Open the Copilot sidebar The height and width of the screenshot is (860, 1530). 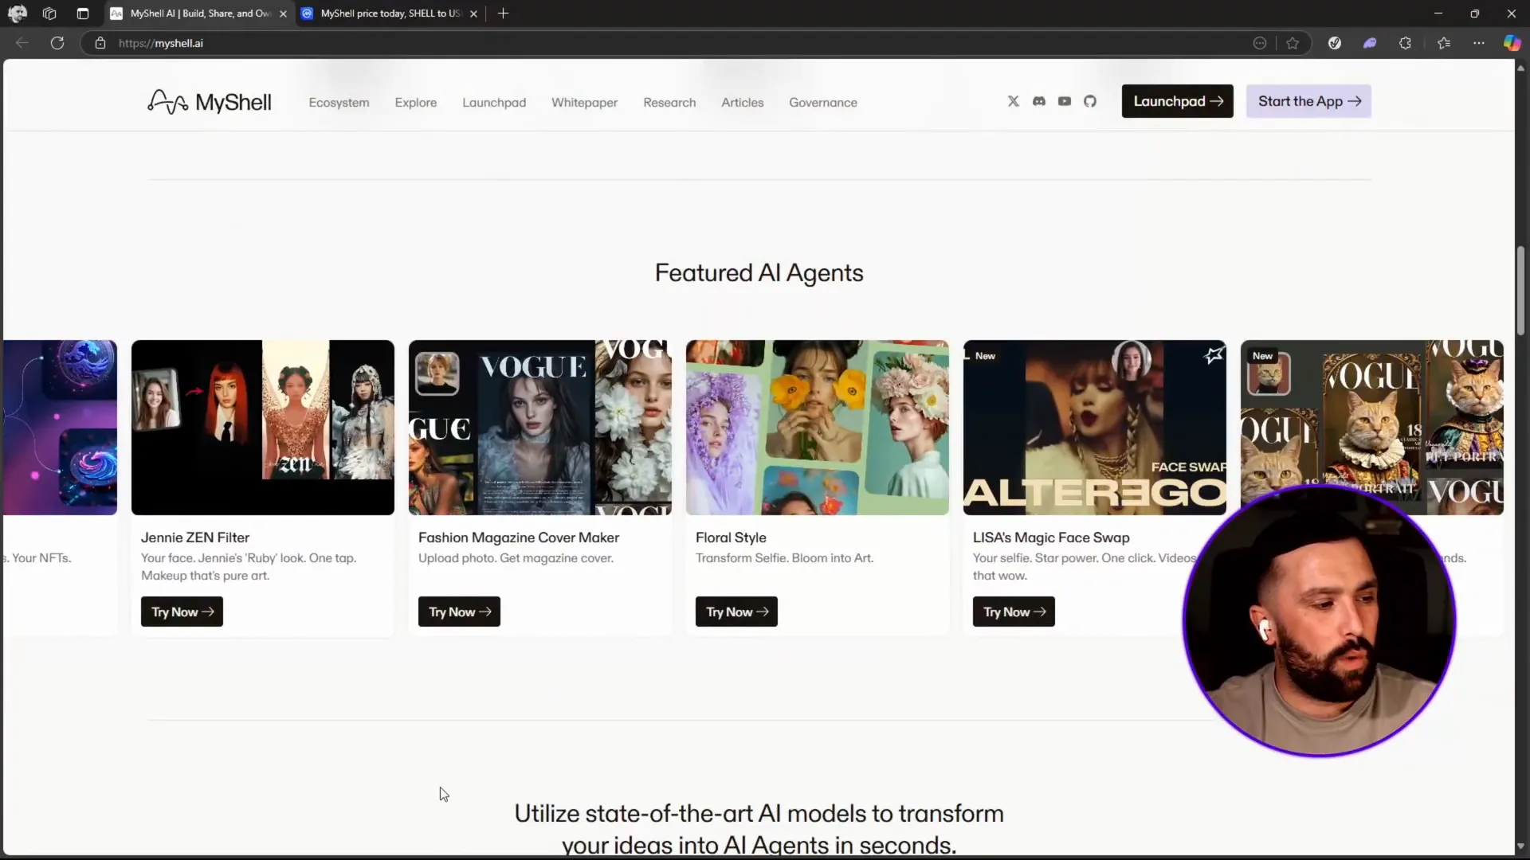[1512, 43]
